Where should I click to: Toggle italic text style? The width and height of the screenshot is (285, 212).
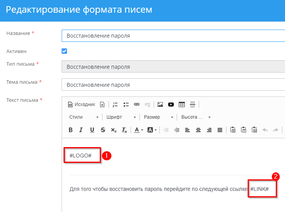(81, 130)
